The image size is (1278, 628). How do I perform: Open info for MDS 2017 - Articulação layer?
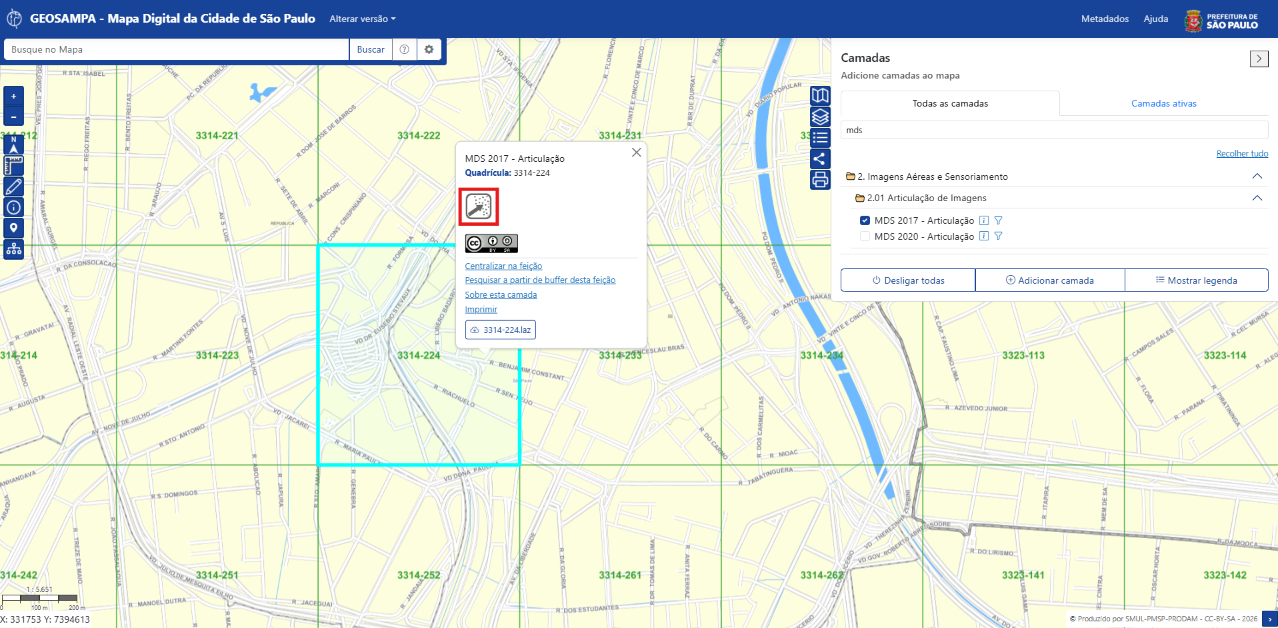click(x=984, y=220)
